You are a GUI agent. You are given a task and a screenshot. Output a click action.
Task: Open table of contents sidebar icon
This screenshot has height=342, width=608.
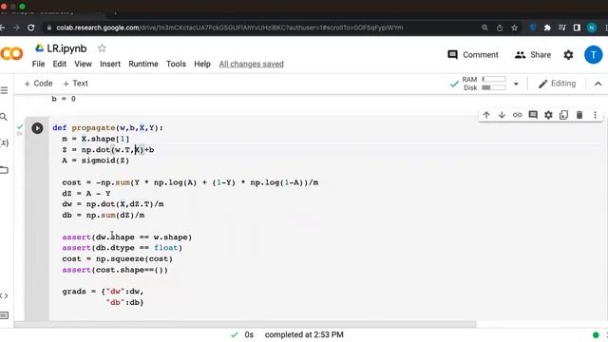tap(4, 90)
